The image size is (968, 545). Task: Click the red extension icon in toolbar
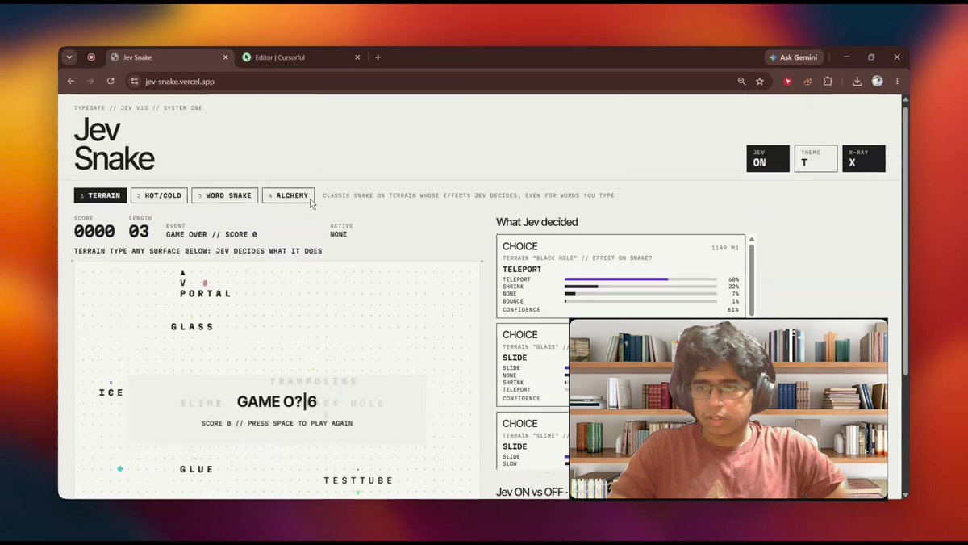787,82
